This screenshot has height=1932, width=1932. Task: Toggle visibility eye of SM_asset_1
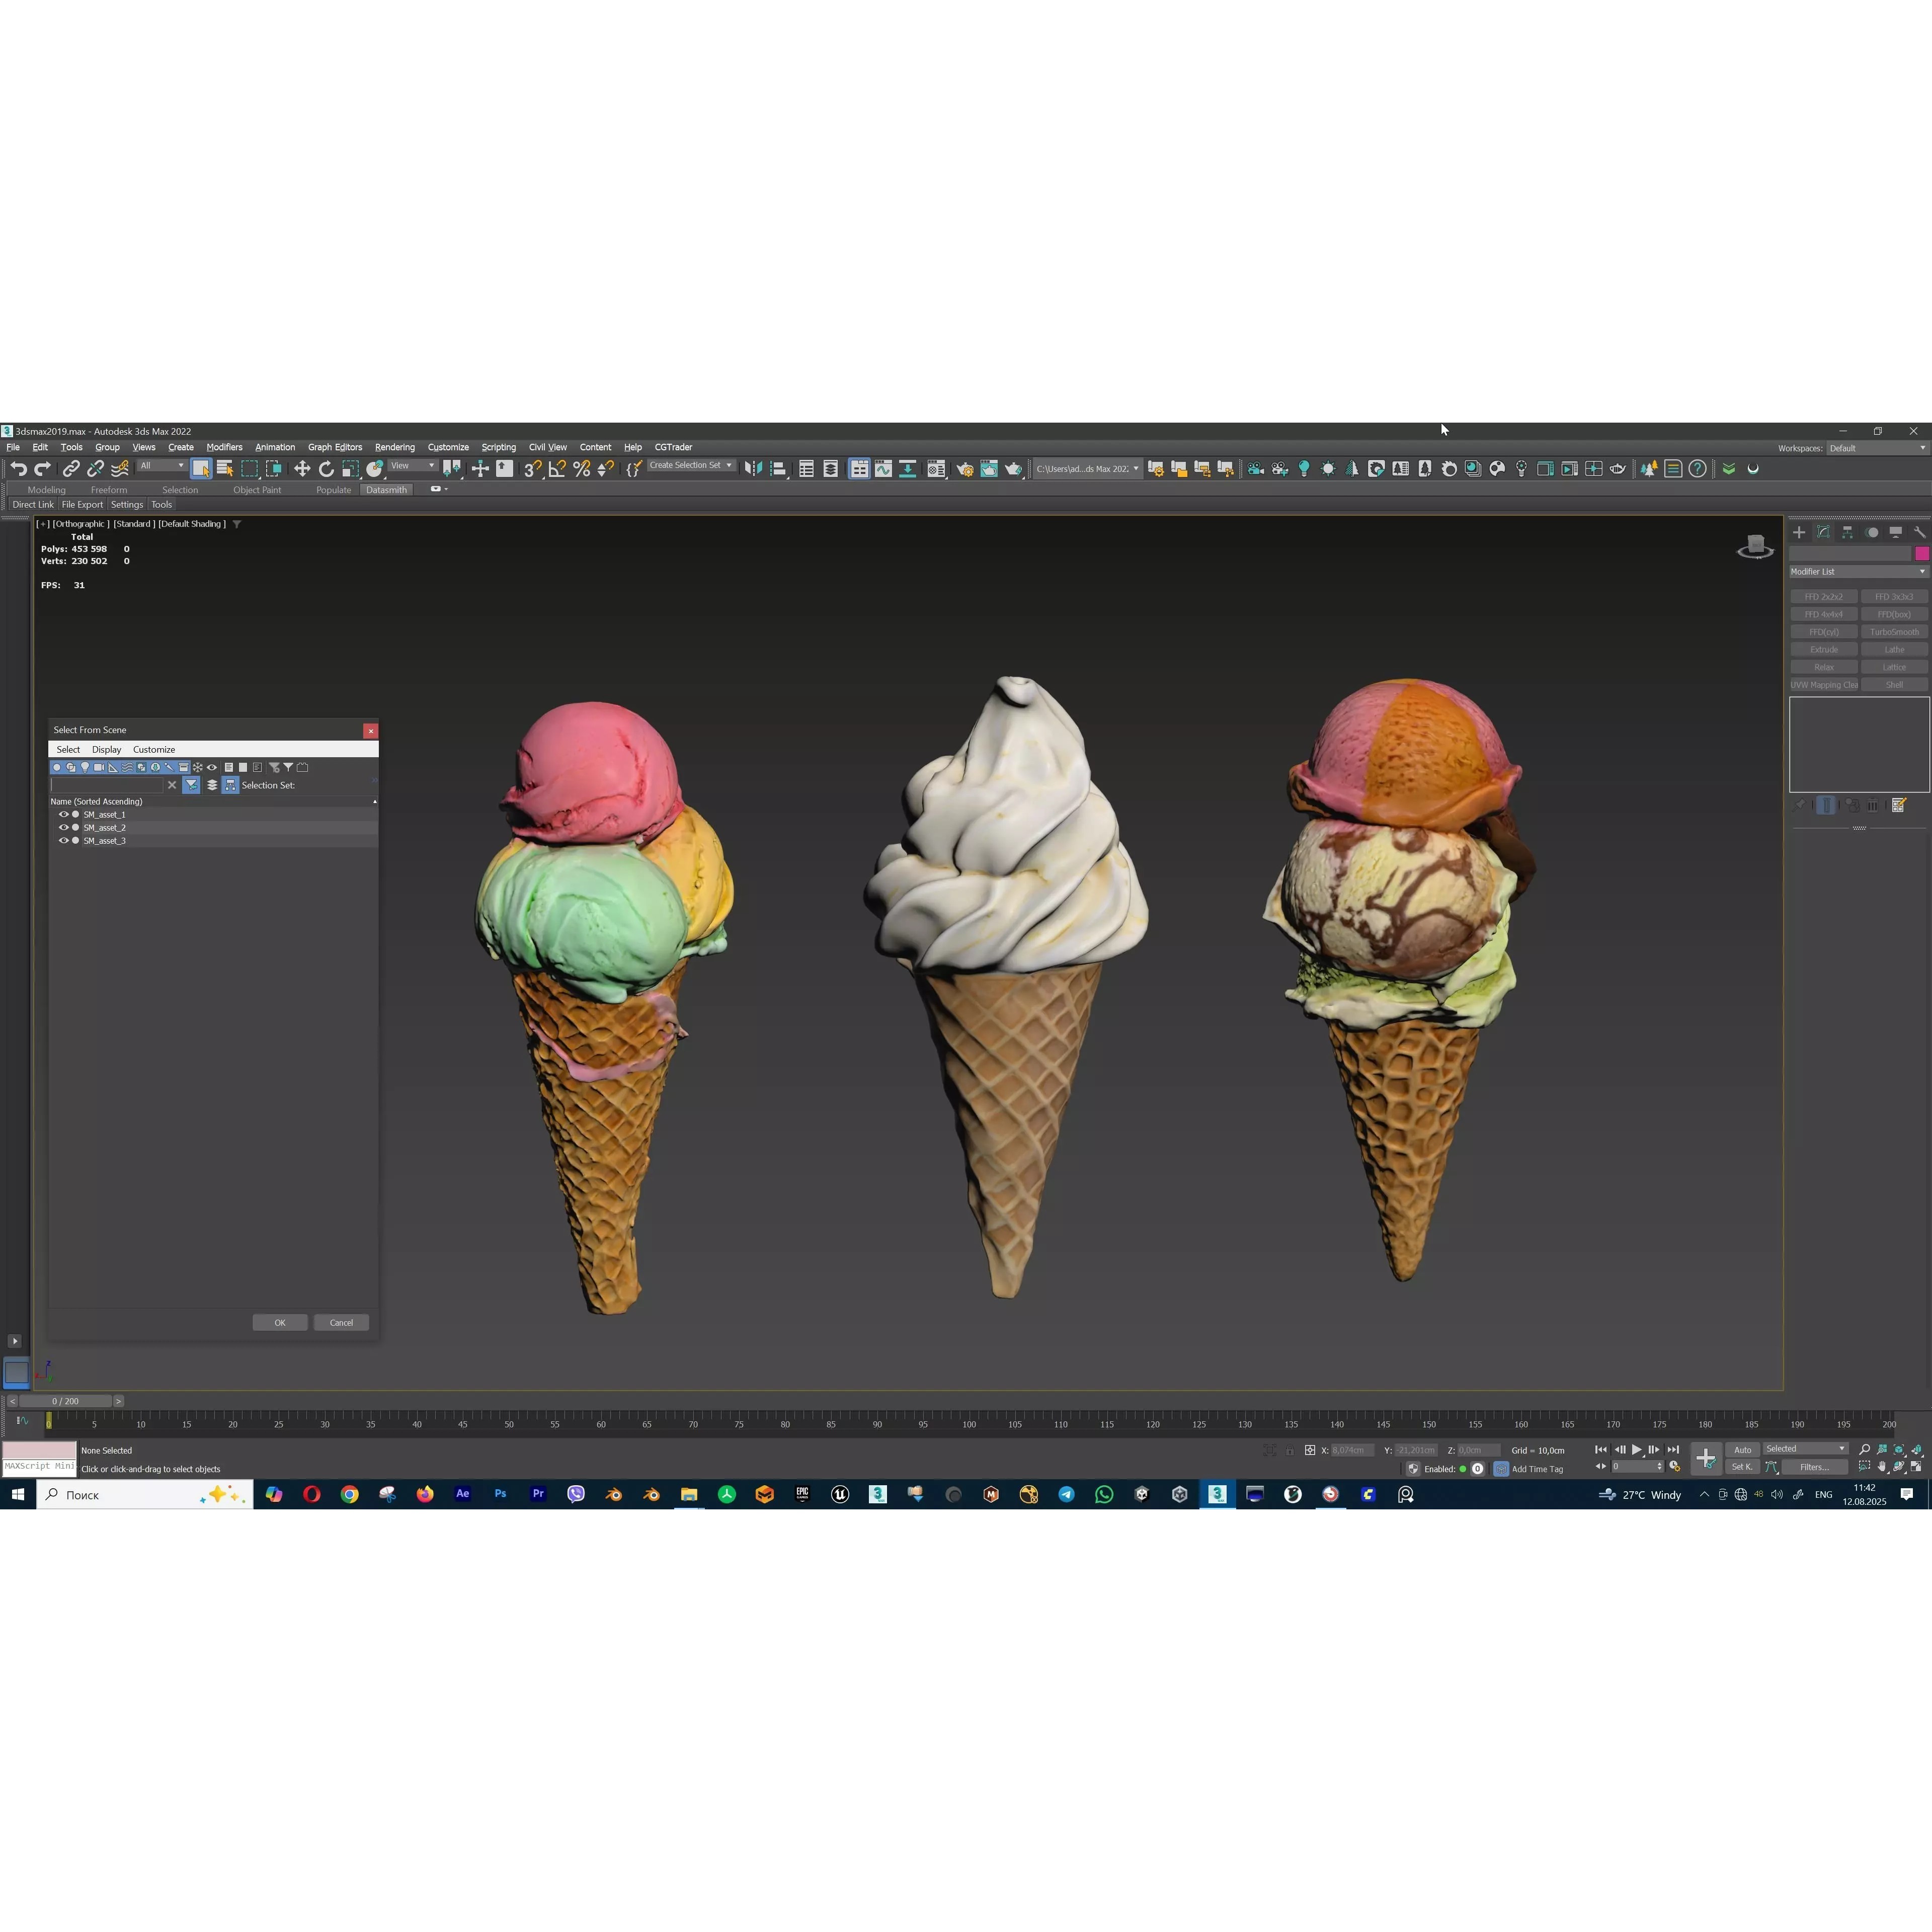coord(64,815)
